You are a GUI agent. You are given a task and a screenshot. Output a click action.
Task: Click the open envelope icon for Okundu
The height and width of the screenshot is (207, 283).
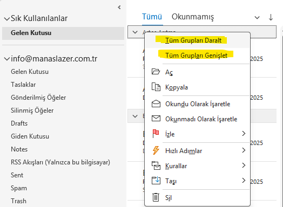coord(156,103)
